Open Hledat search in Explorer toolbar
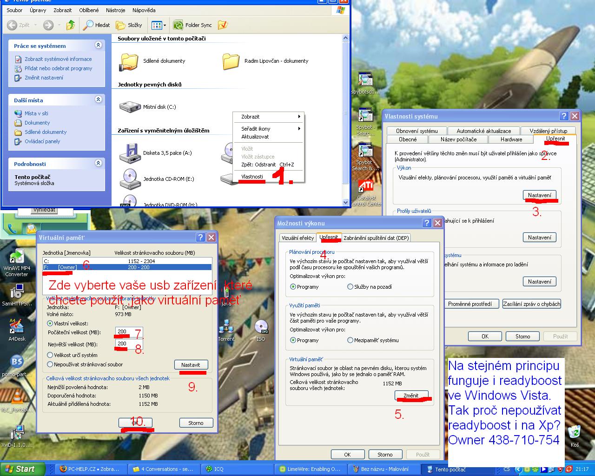The width and height of the screenshot is (595, 476). click(x=97, y=25)
